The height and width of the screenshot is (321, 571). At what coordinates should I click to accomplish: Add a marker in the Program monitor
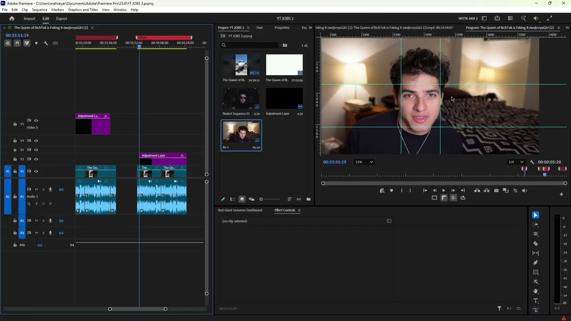pos(392,190)
